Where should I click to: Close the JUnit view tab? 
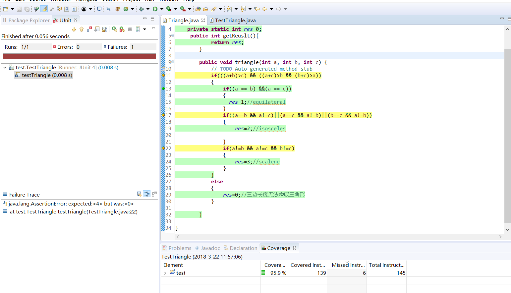click(76, 20)
